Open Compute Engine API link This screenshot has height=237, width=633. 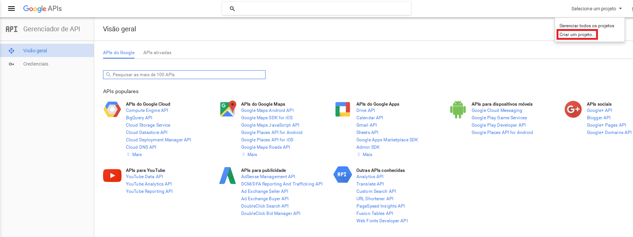coord(147,110)
